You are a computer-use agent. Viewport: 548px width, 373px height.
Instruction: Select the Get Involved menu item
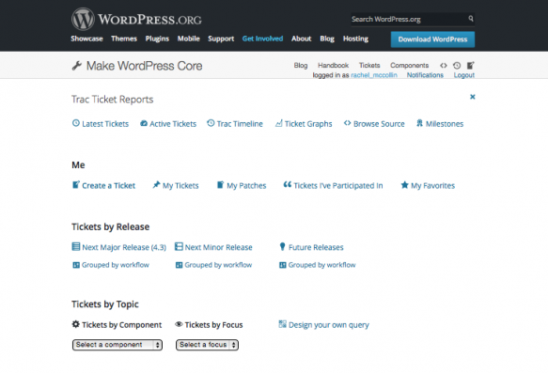point(262,39)
